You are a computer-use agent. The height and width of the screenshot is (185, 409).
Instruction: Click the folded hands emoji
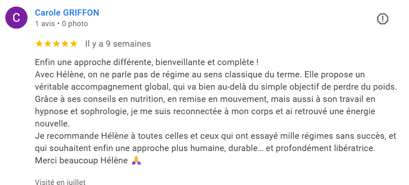(137, 161)
